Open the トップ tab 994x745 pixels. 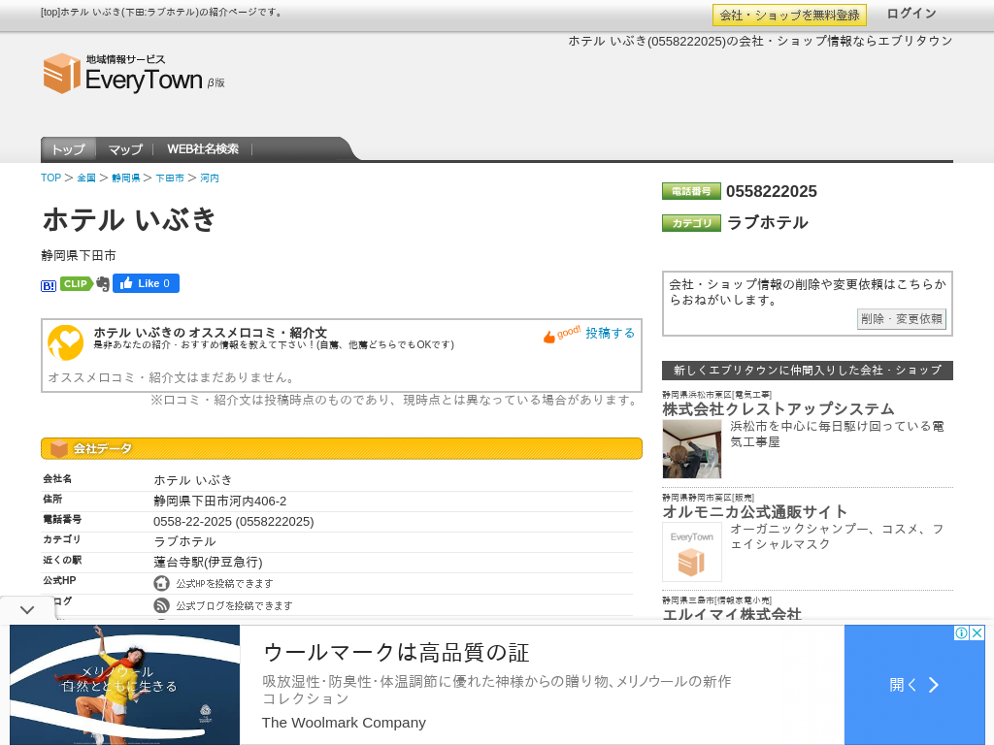pyautogui.click(x=68, y=149)
